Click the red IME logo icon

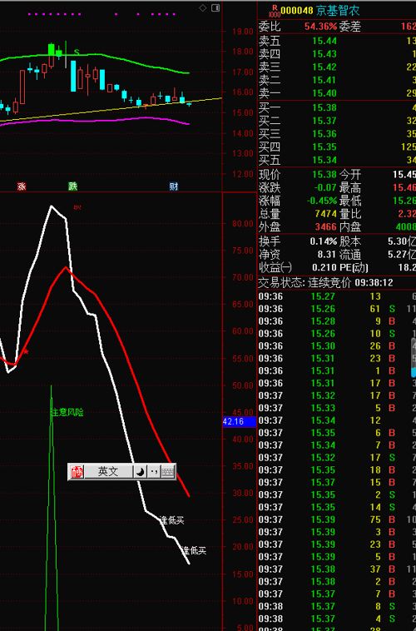pyautogui.click(x=77, y=472)
